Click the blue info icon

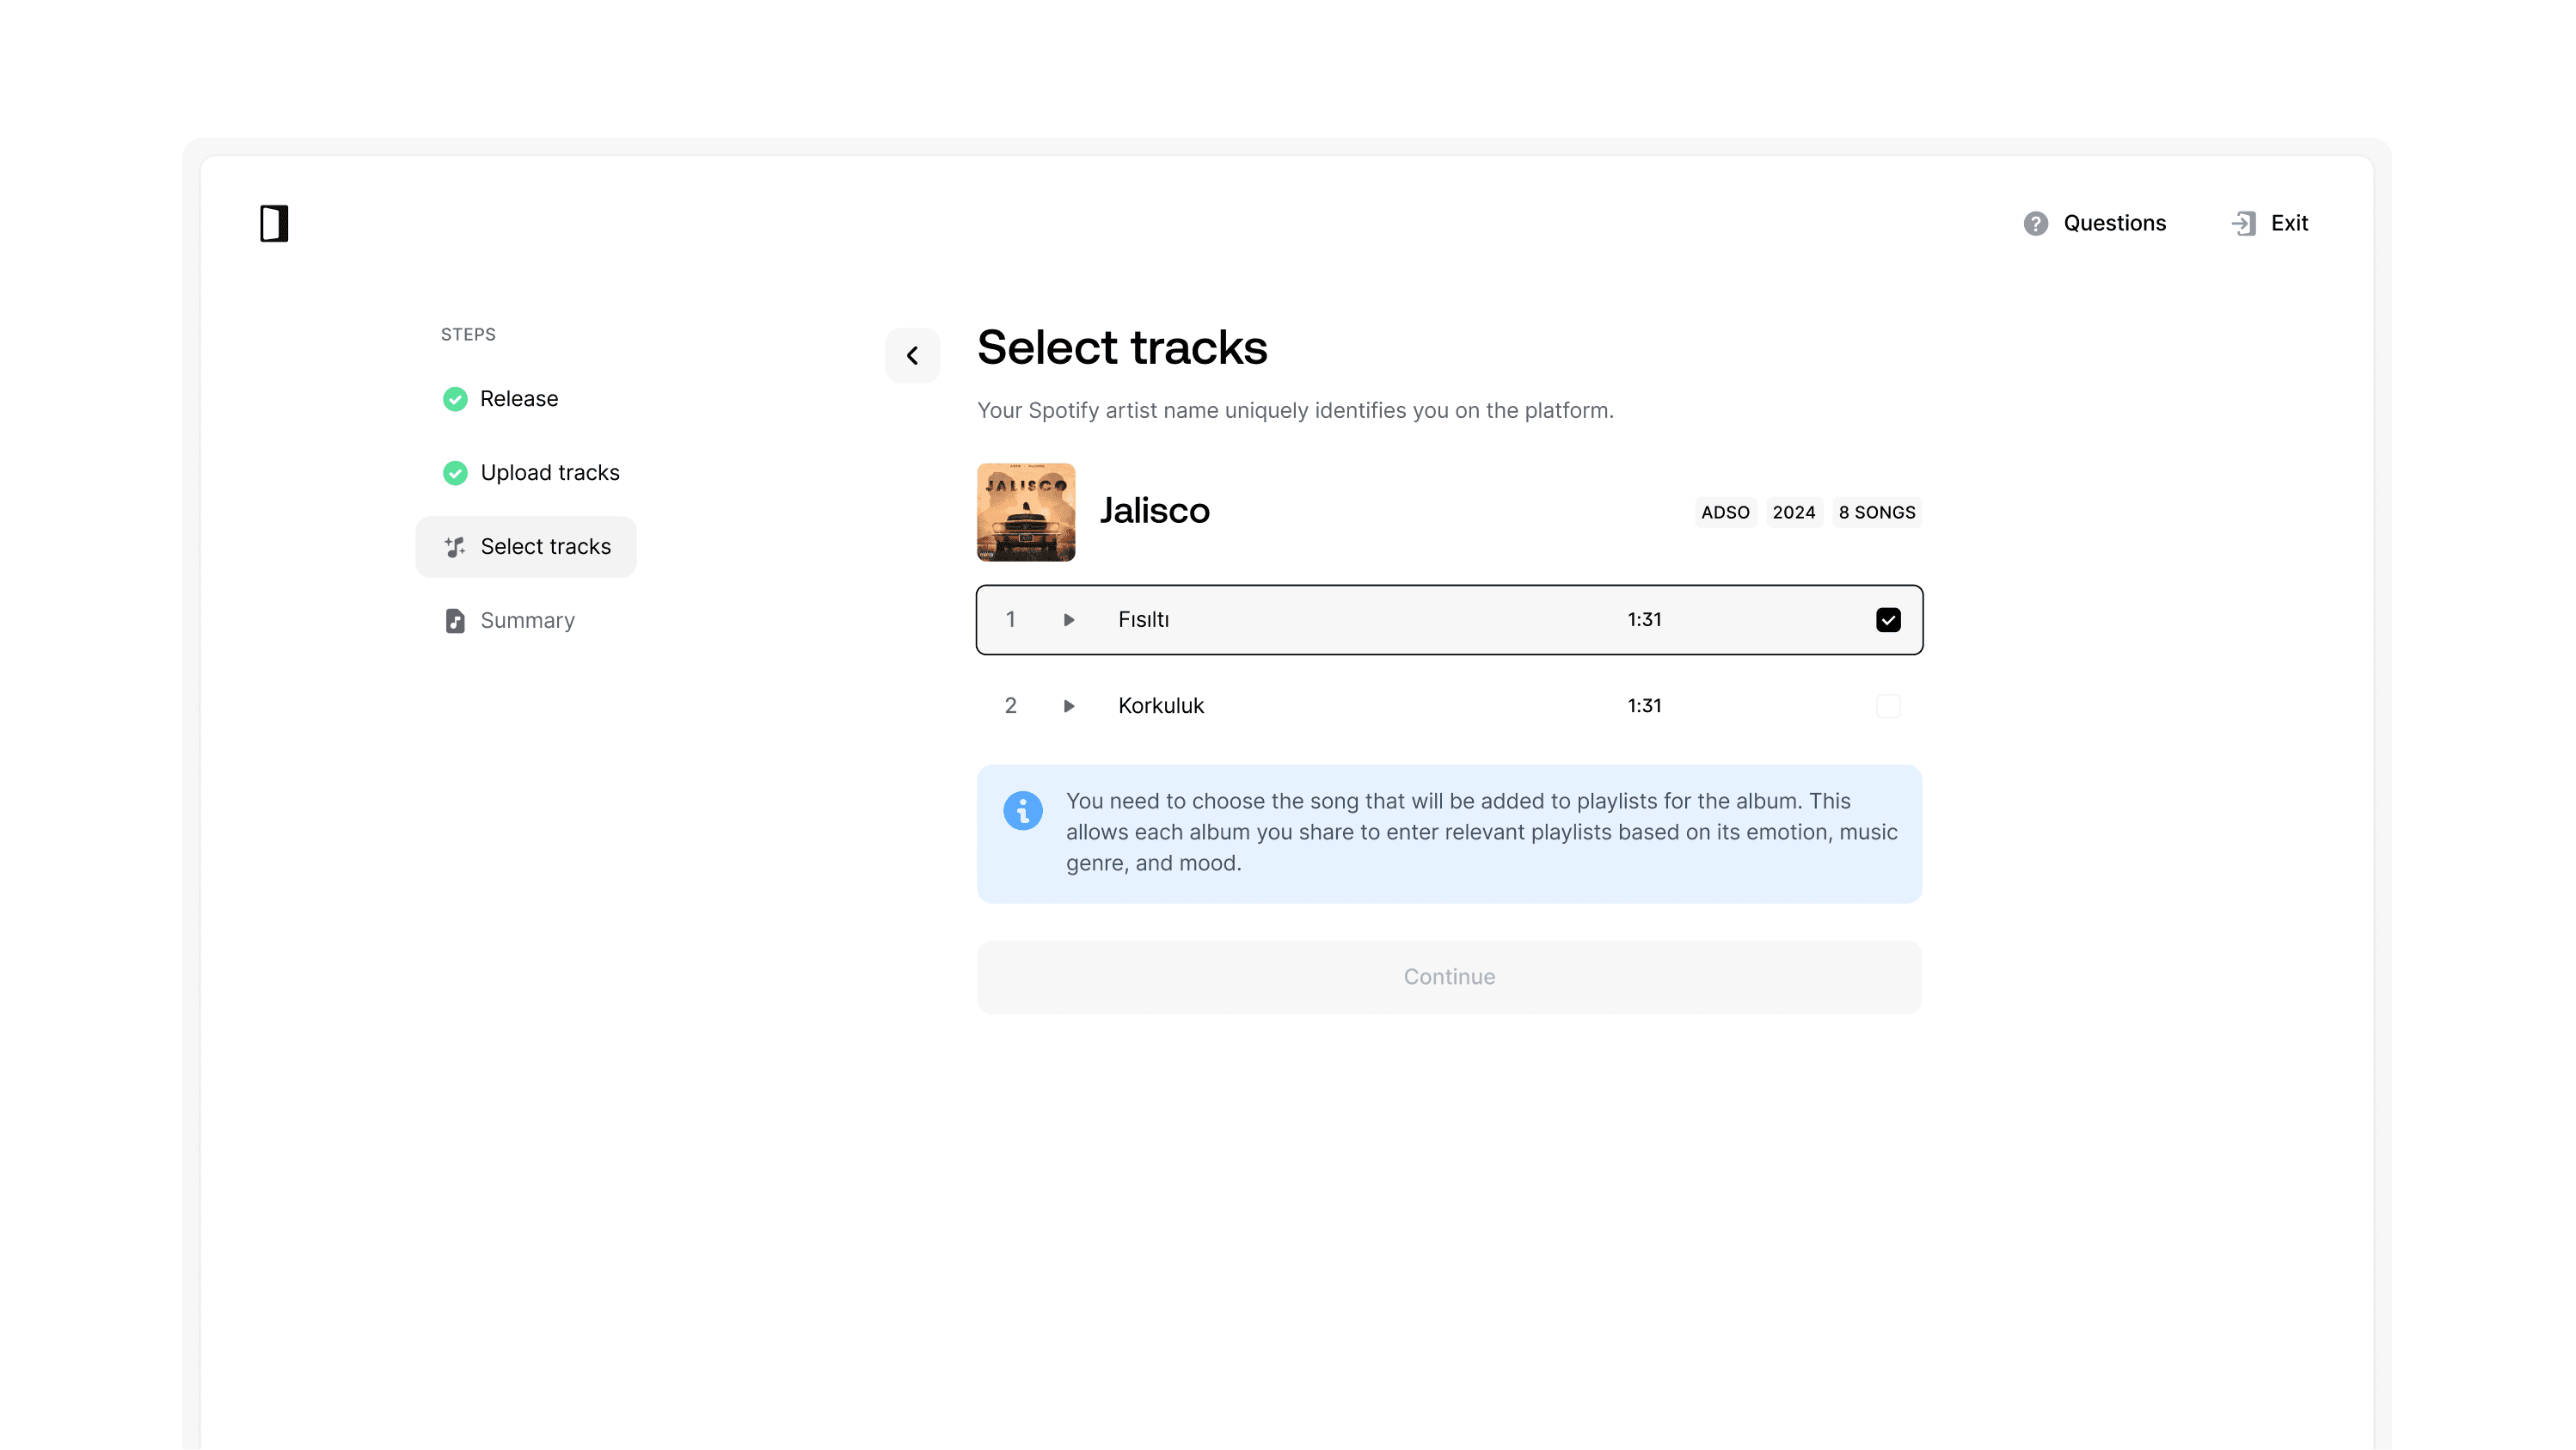click(x=1022, y=810)
